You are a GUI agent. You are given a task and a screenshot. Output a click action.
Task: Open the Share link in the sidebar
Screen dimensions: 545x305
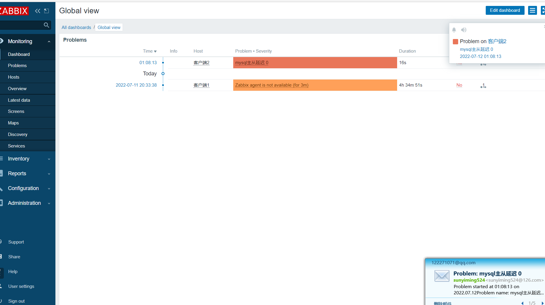[x=14, y=257]
